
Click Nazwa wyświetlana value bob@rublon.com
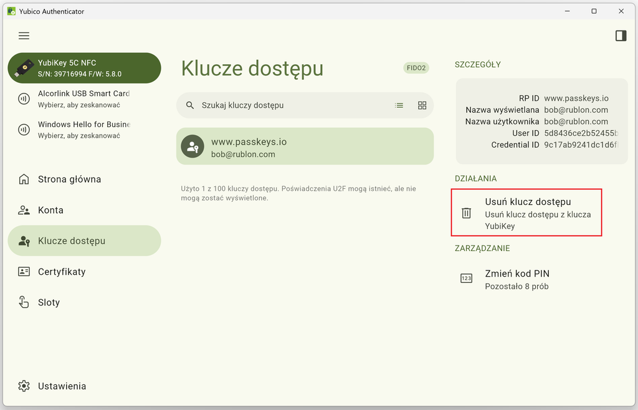(576, 110)
